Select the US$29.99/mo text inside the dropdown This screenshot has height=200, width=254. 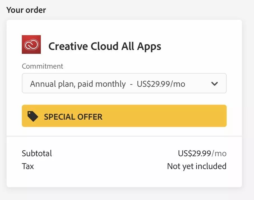(161, 84)
